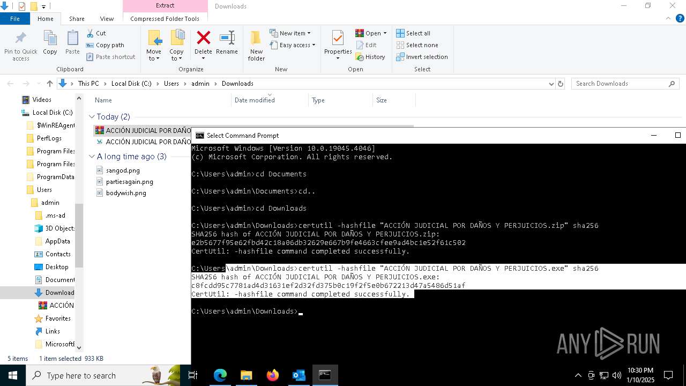This screenshot has height=386, width=686.
Task: Launch Microsoft Edge from taskbar
Action: pos(220,375)
